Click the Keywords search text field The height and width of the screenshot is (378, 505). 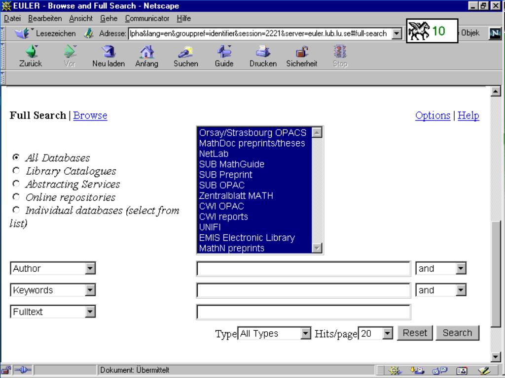click(x=303, y=290)
